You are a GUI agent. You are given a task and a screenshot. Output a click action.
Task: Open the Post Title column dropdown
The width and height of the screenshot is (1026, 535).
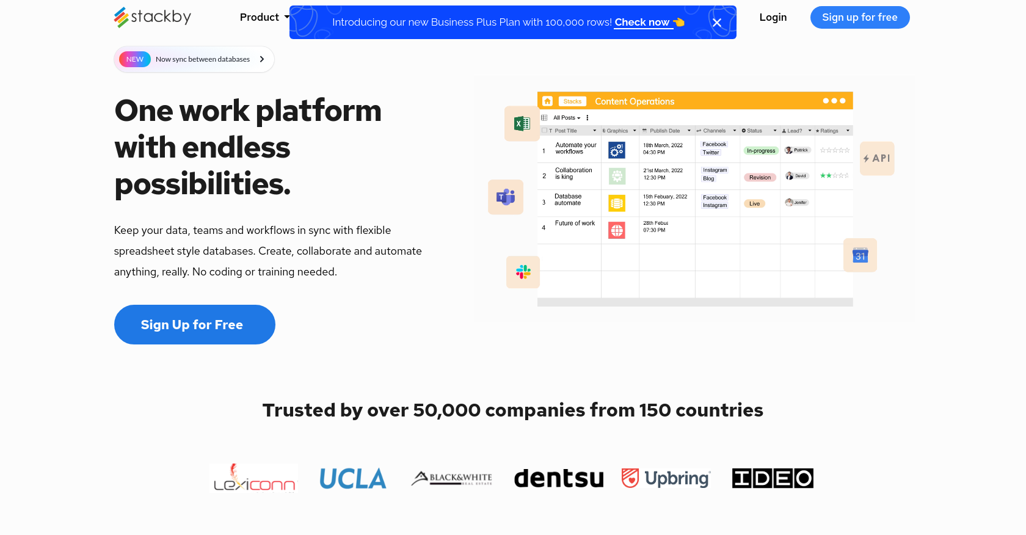595,131
